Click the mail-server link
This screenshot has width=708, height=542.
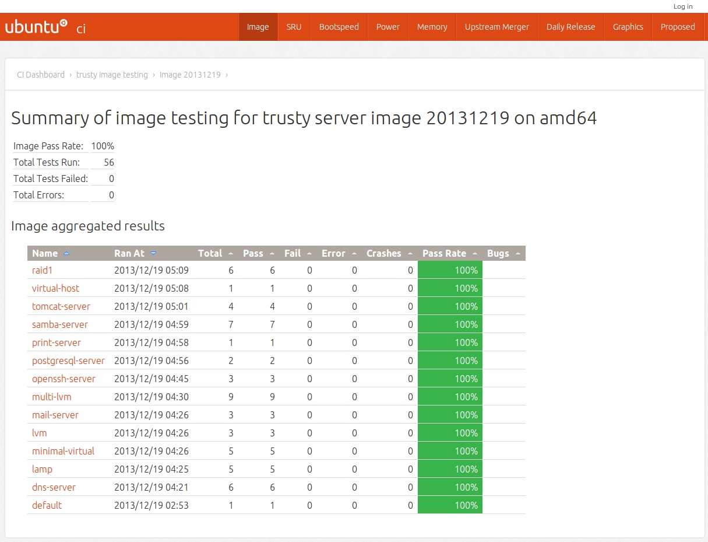click(x=55, y=415)
